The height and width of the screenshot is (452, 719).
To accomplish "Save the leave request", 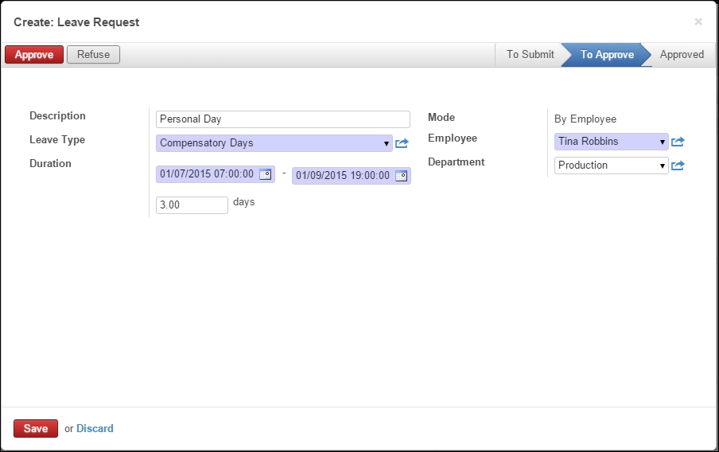I will (x=36, y=428).
